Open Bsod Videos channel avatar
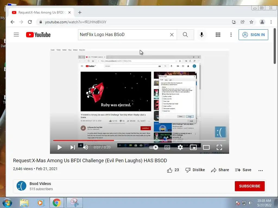Image resolution: width=278 pixels, height=208 pixels. tap(21, 186)
